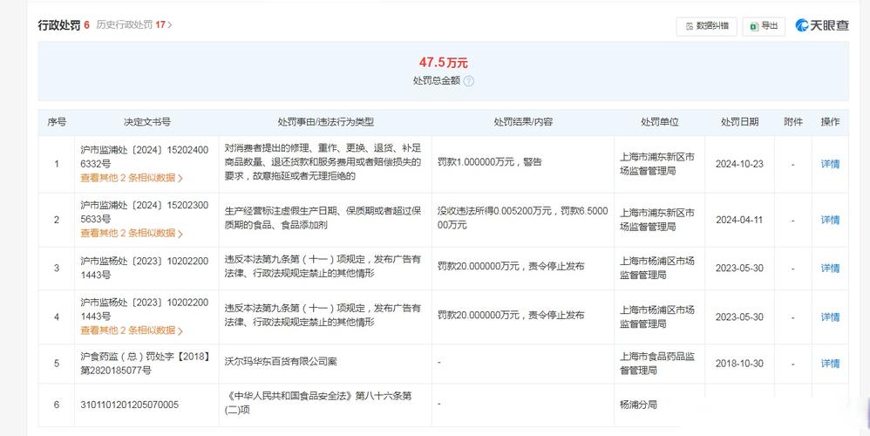Click the 附件 column header
The image size is (870, 436).
pyautogui.click(x=793, y=122)
